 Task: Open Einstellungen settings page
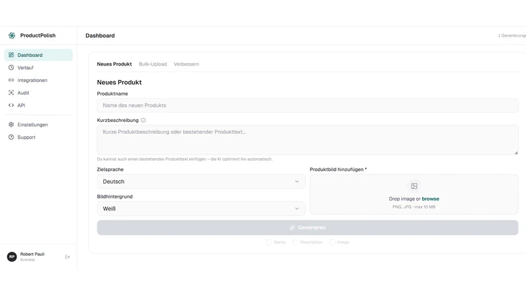tap(38, 125)
